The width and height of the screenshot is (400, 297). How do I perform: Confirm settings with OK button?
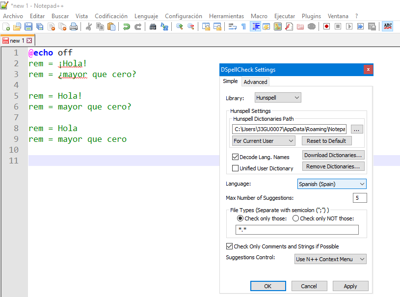tap(268, 286)
